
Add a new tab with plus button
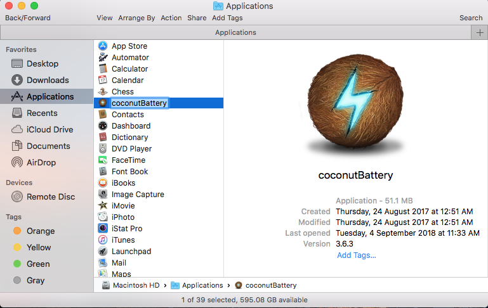click(x=479, y=33)
